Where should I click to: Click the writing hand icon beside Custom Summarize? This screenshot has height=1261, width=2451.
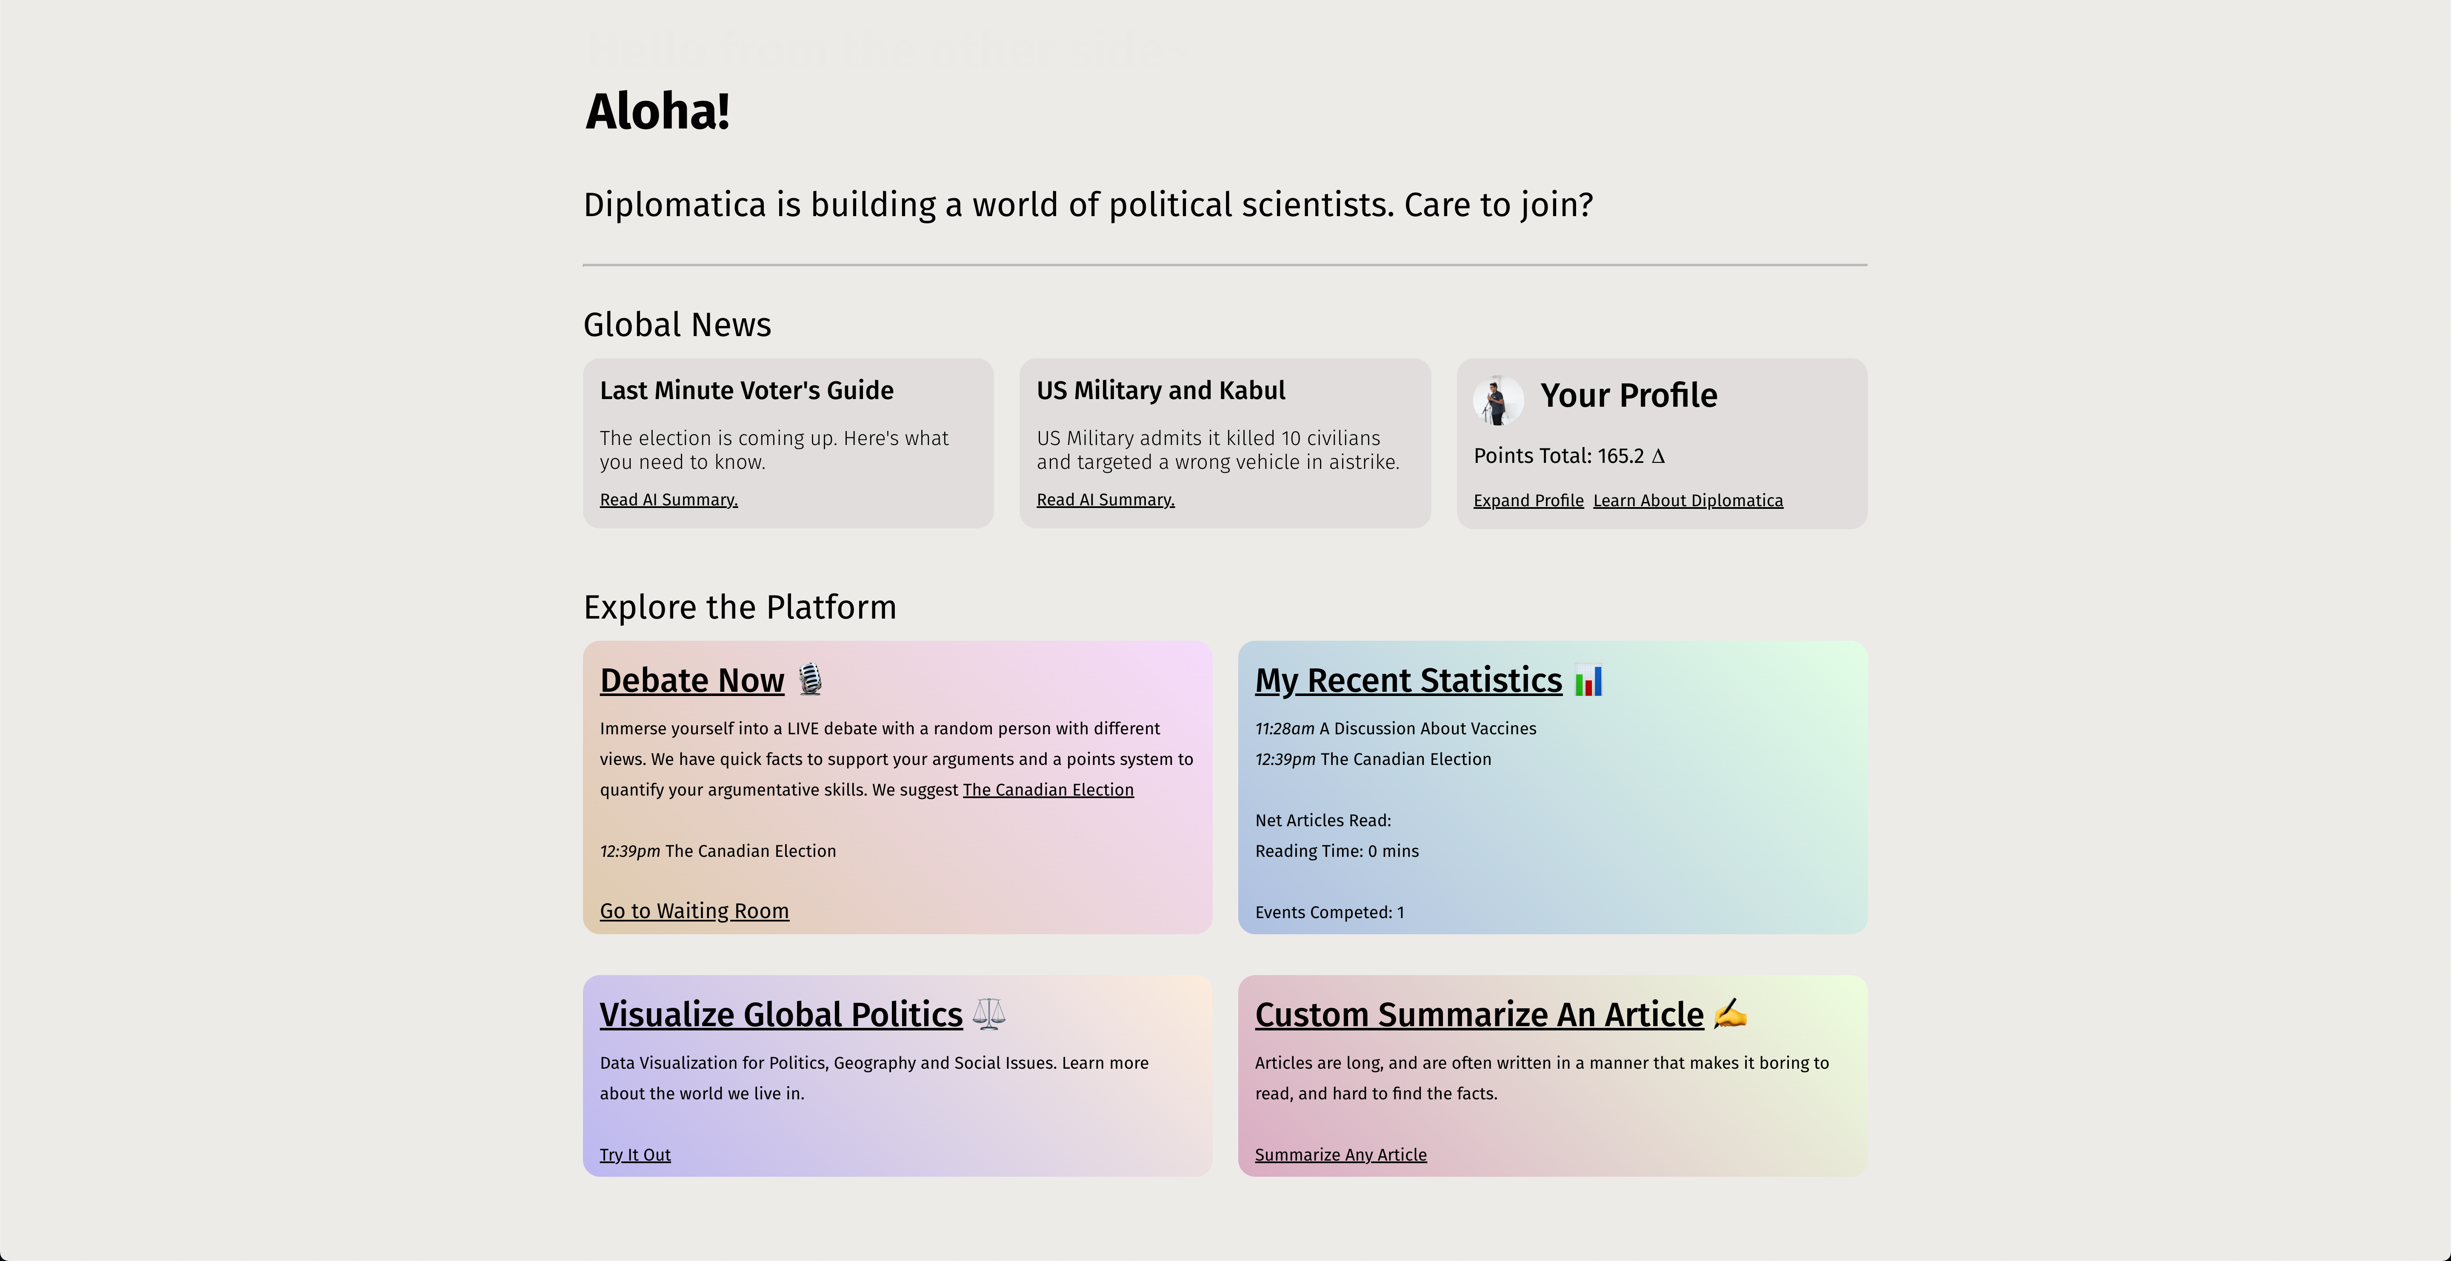tap(1729, 1014)
